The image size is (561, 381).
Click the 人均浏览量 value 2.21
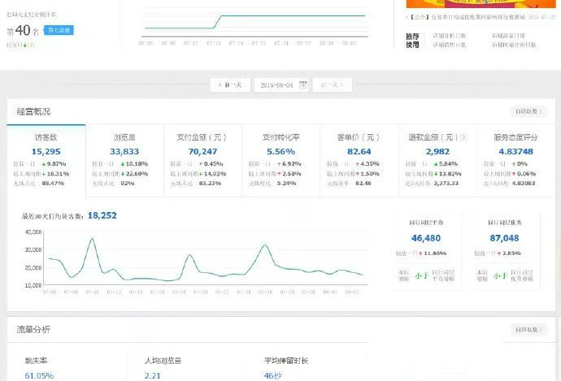pos(153,375)
